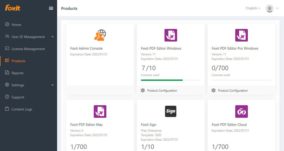Open Product Configuration for Foxit PDF Editor Windows
The width and height of the screenshot is (284, 151).
(x=159, y=90)
